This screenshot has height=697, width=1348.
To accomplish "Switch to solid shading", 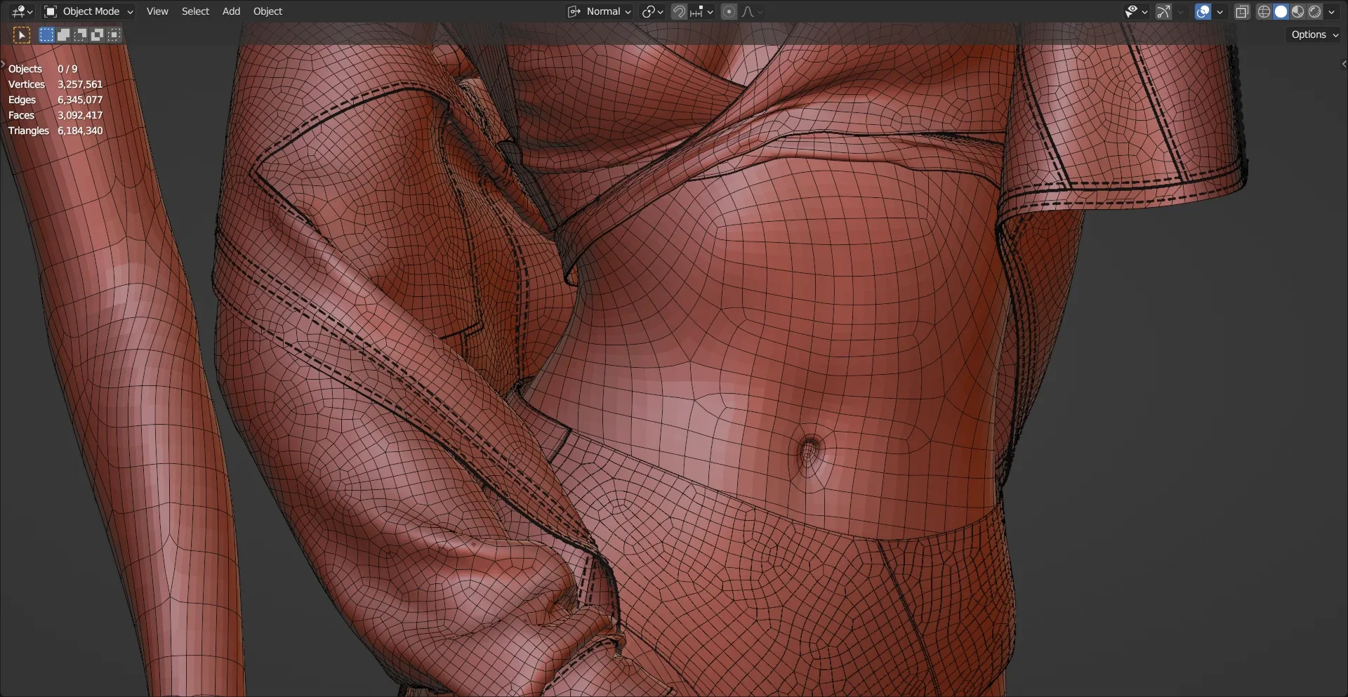I will [1281, 11].
